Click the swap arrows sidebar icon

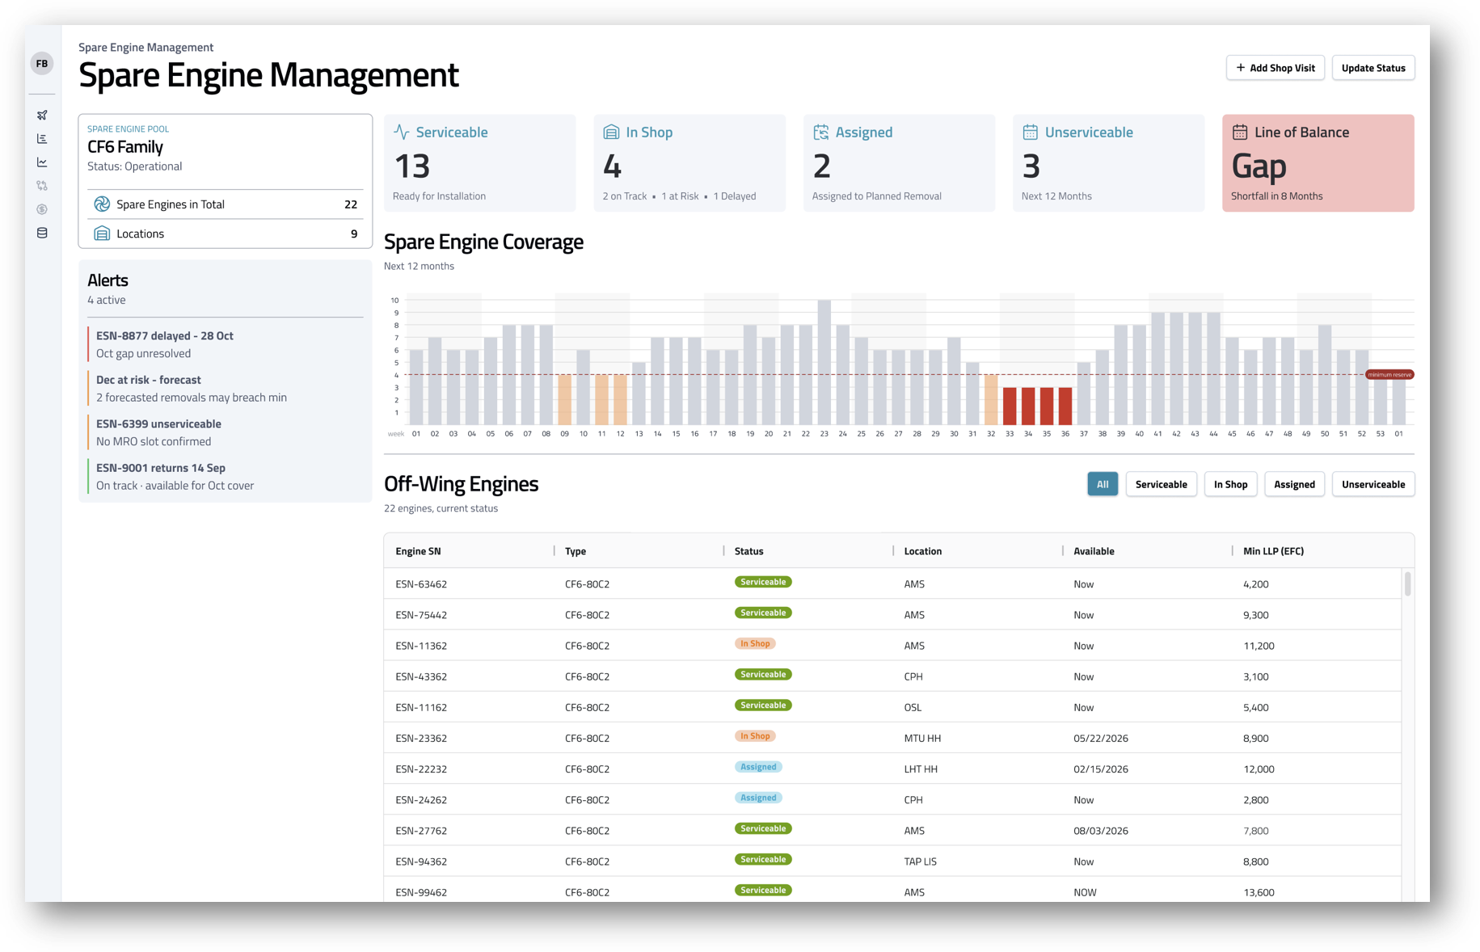click(42, 186)
